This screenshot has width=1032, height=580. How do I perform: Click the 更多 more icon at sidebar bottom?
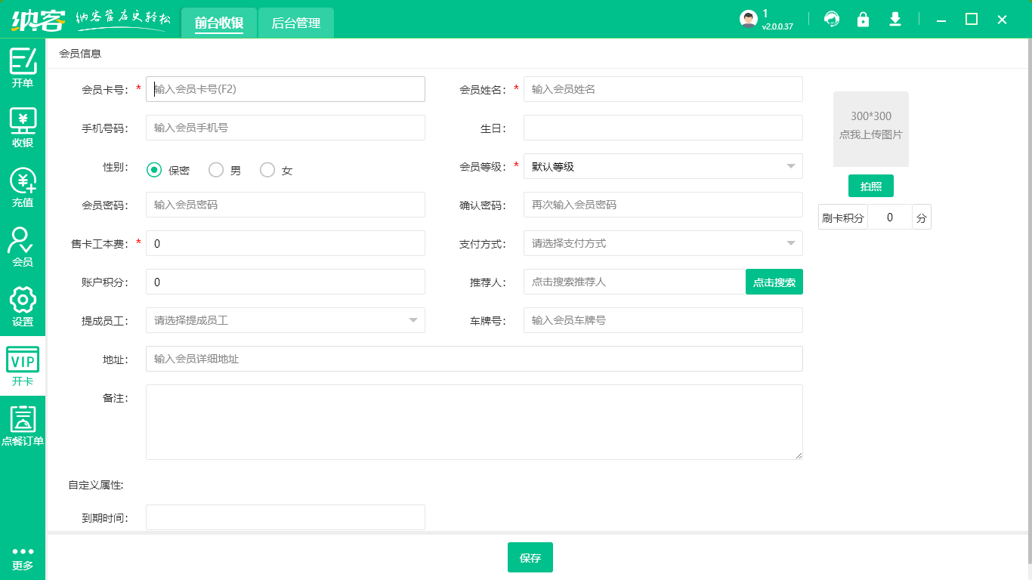pyautogui.click(x=23, y=559)
